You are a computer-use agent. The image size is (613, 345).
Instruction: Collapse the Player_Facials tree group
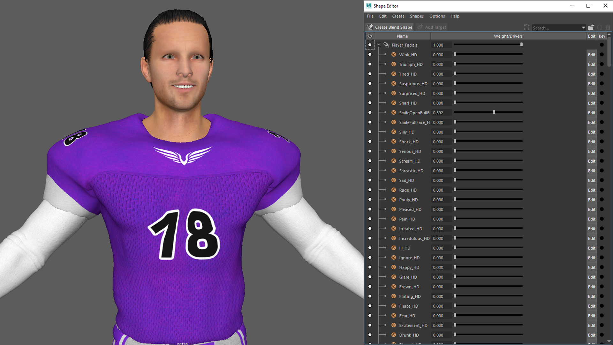click(379, 45)
